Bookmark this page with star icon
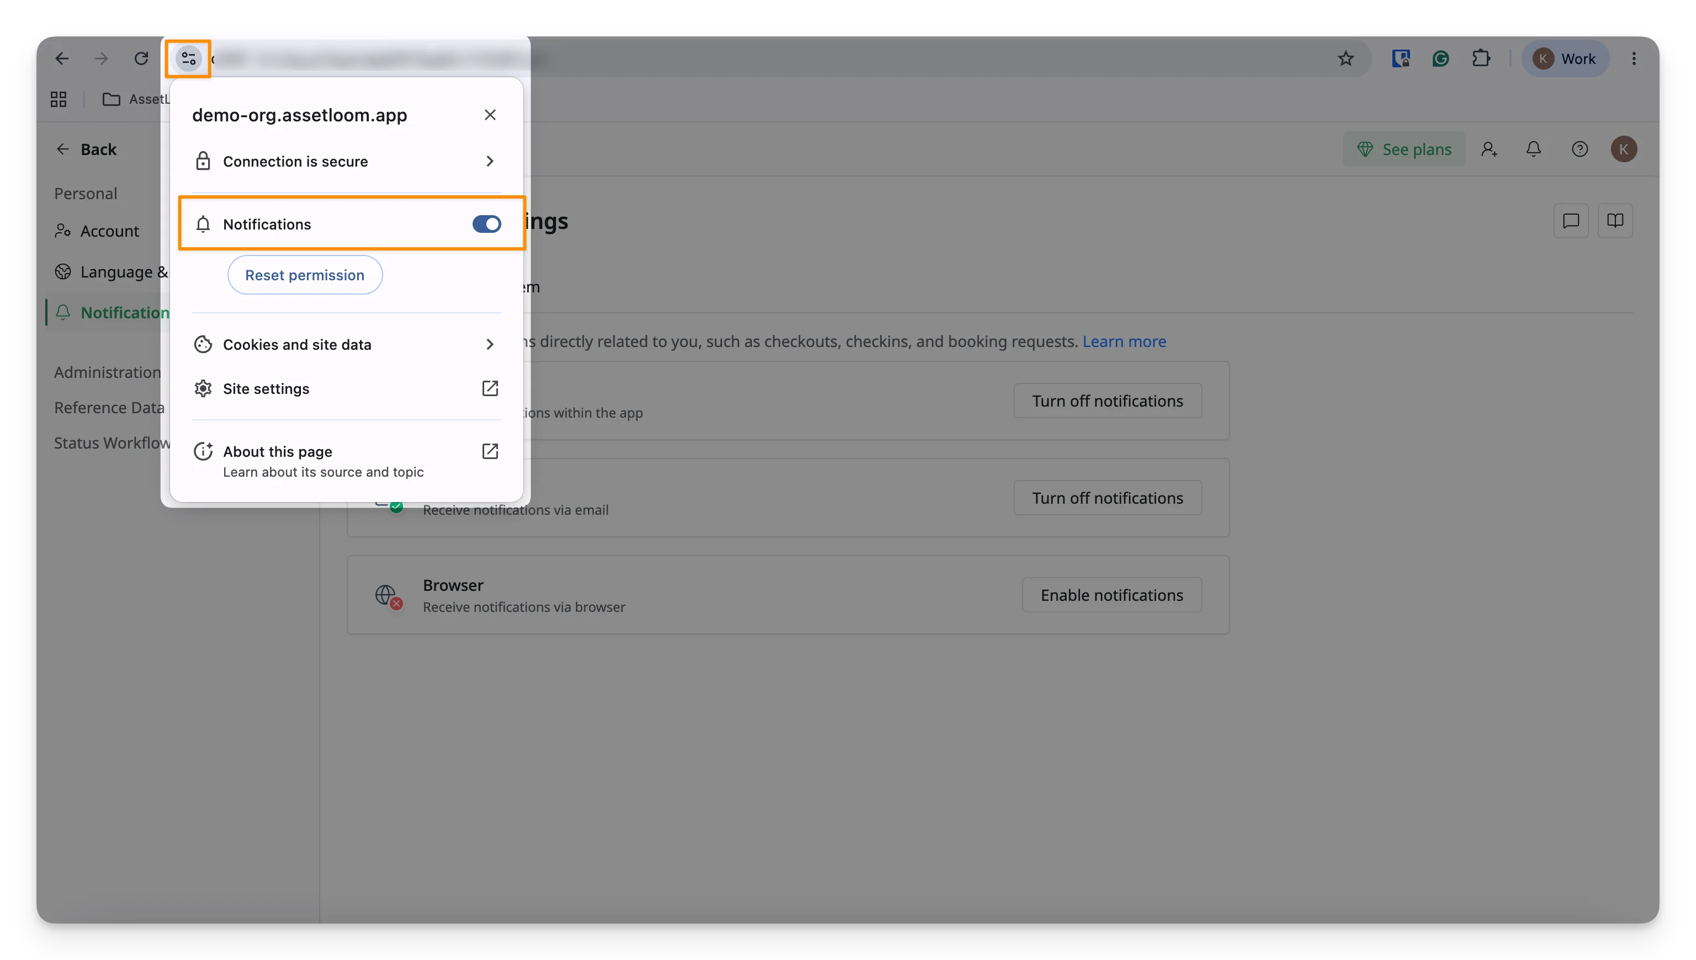This screenshot has width=1696, height=960. (x=1346, y=58)
